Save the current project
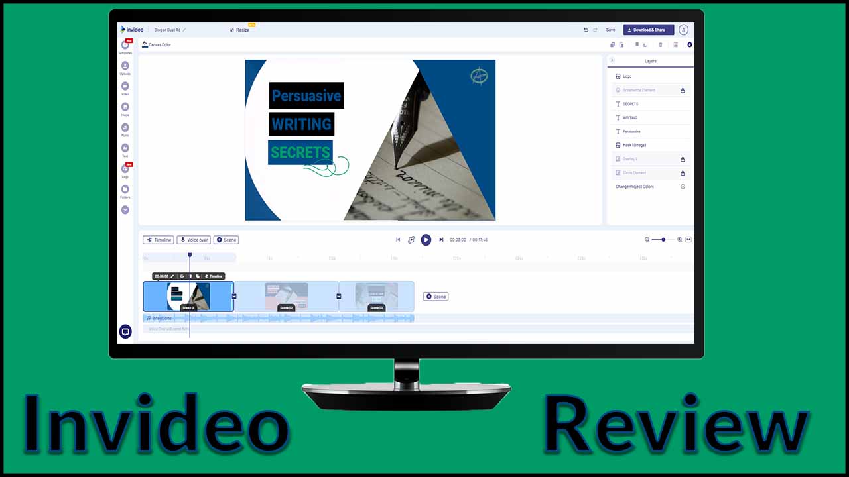Image resolution: width=849 pixels, height=477 pixels. click(610, 30)
